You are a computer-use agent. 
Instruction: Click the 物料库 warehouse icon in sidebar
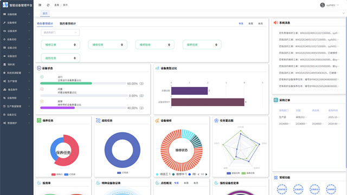tap(4, 64)
